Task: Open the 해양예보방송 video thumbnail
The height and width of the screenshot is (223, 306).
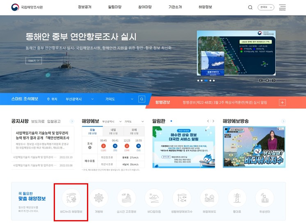Action: click(x=254, y=146)
